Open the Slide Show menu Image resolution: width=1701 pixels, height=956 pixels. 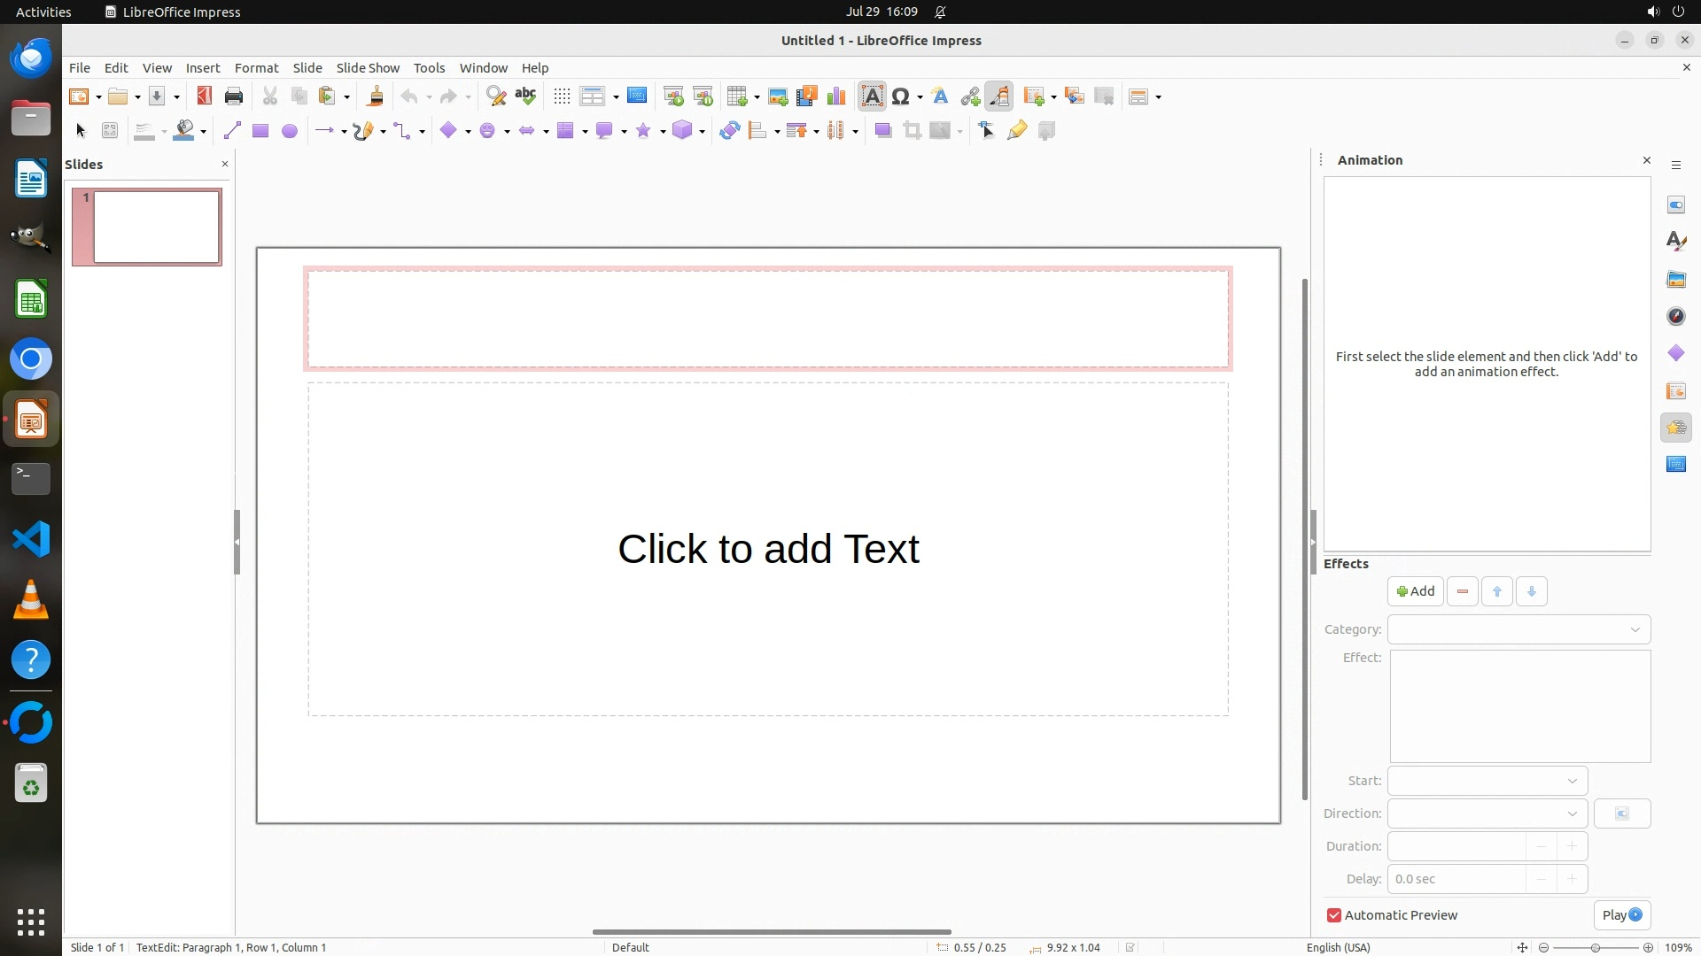tap(368, 67)
